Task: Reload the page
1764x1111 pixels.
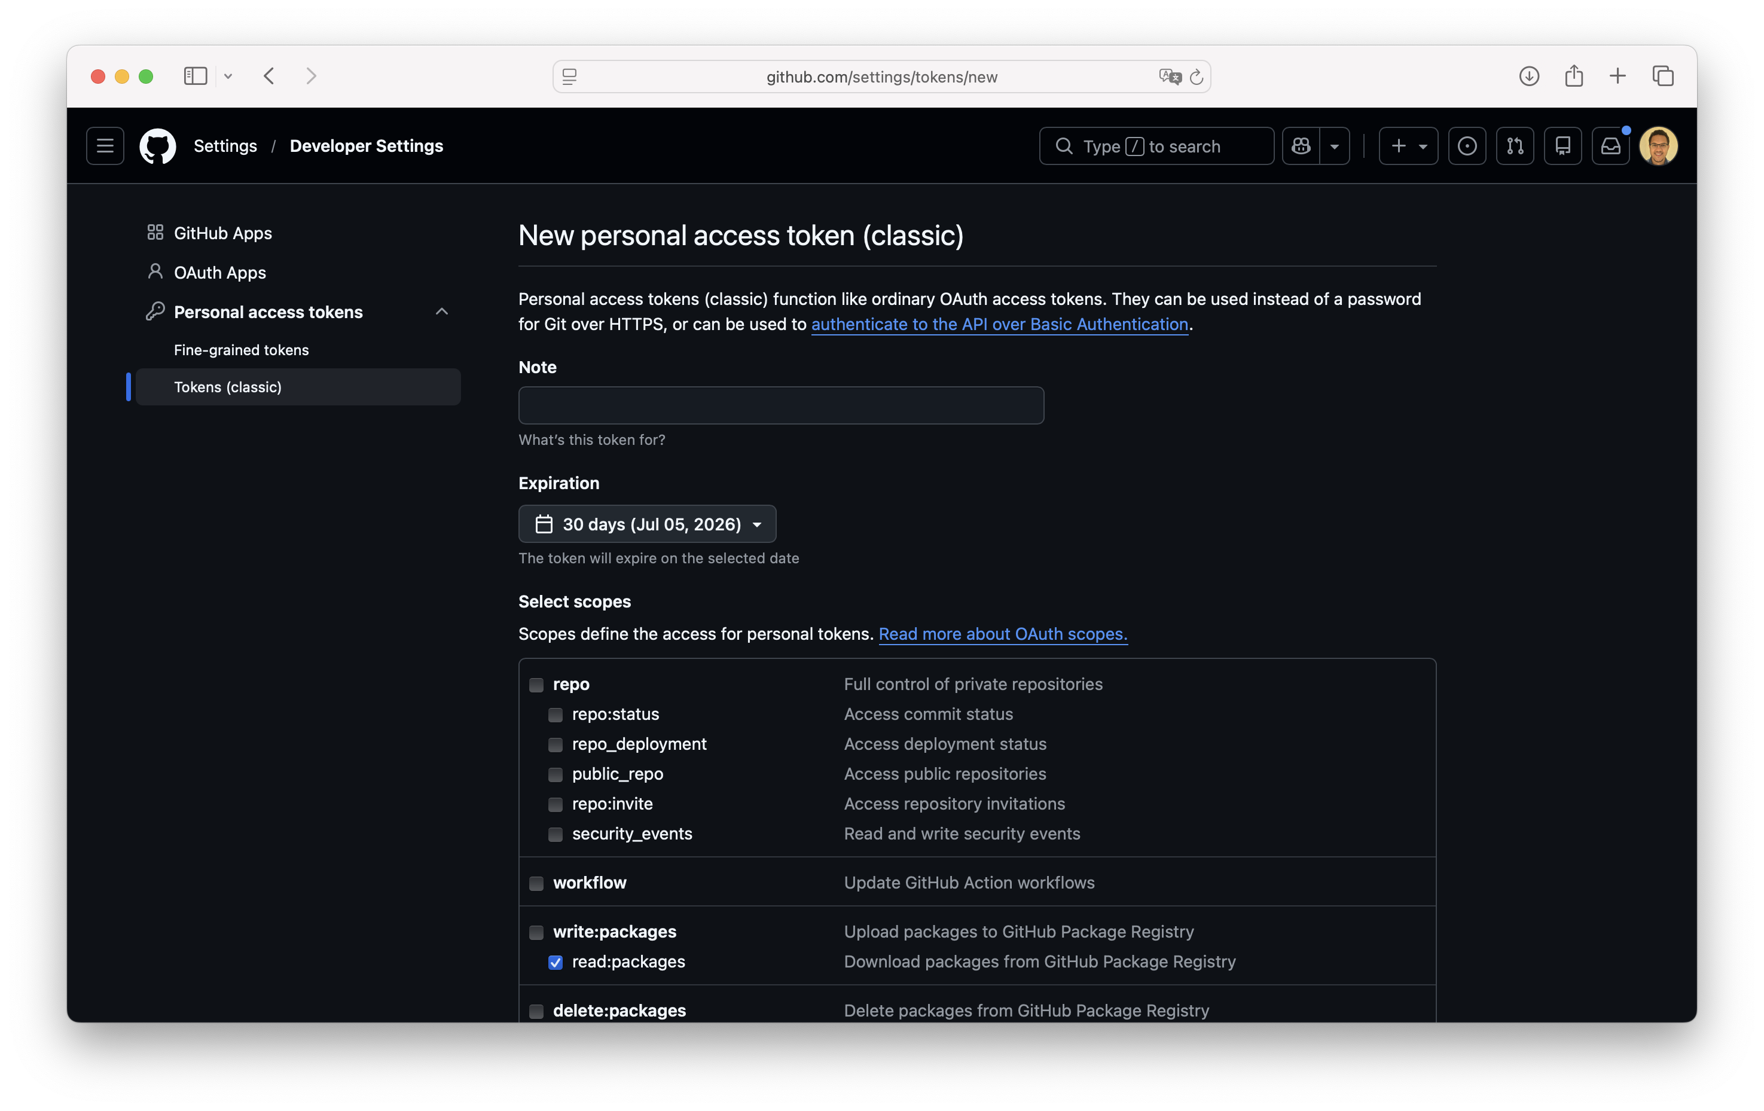Action: (1197, 76)
